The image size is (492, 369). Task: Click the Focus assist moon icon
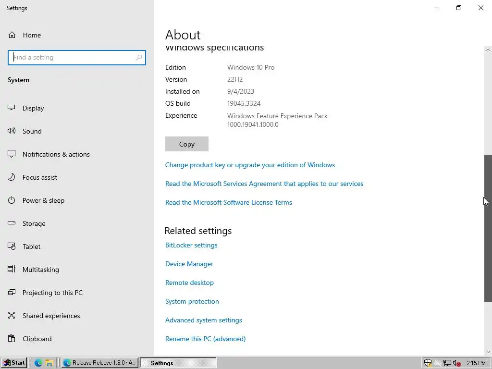(12, 177)
